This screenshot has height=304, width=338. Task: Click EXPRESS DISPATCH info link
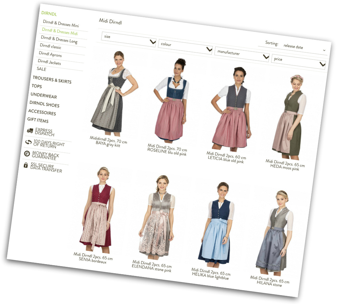click(44, 132)
